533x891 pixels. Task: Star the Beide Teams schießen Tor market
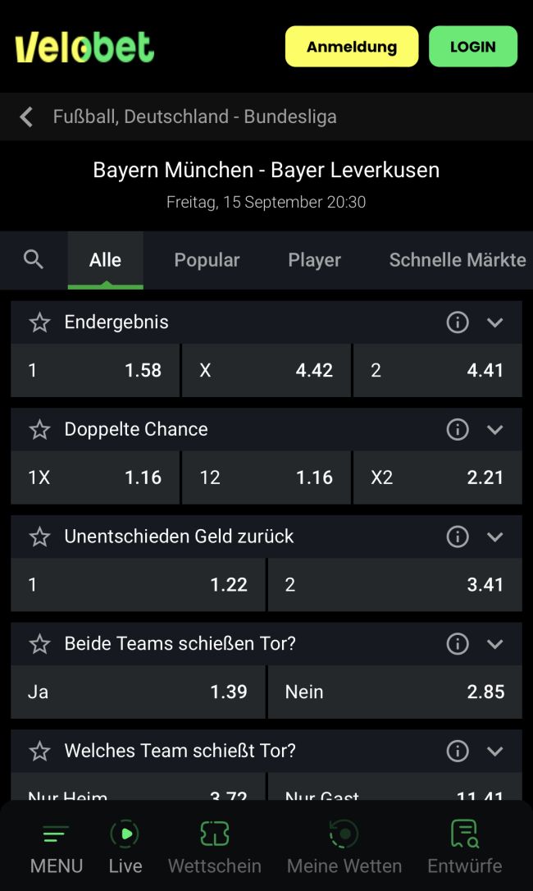click(39, 644)
